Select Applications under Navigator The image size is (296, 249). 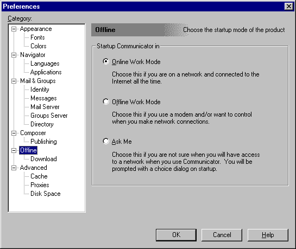46,72
